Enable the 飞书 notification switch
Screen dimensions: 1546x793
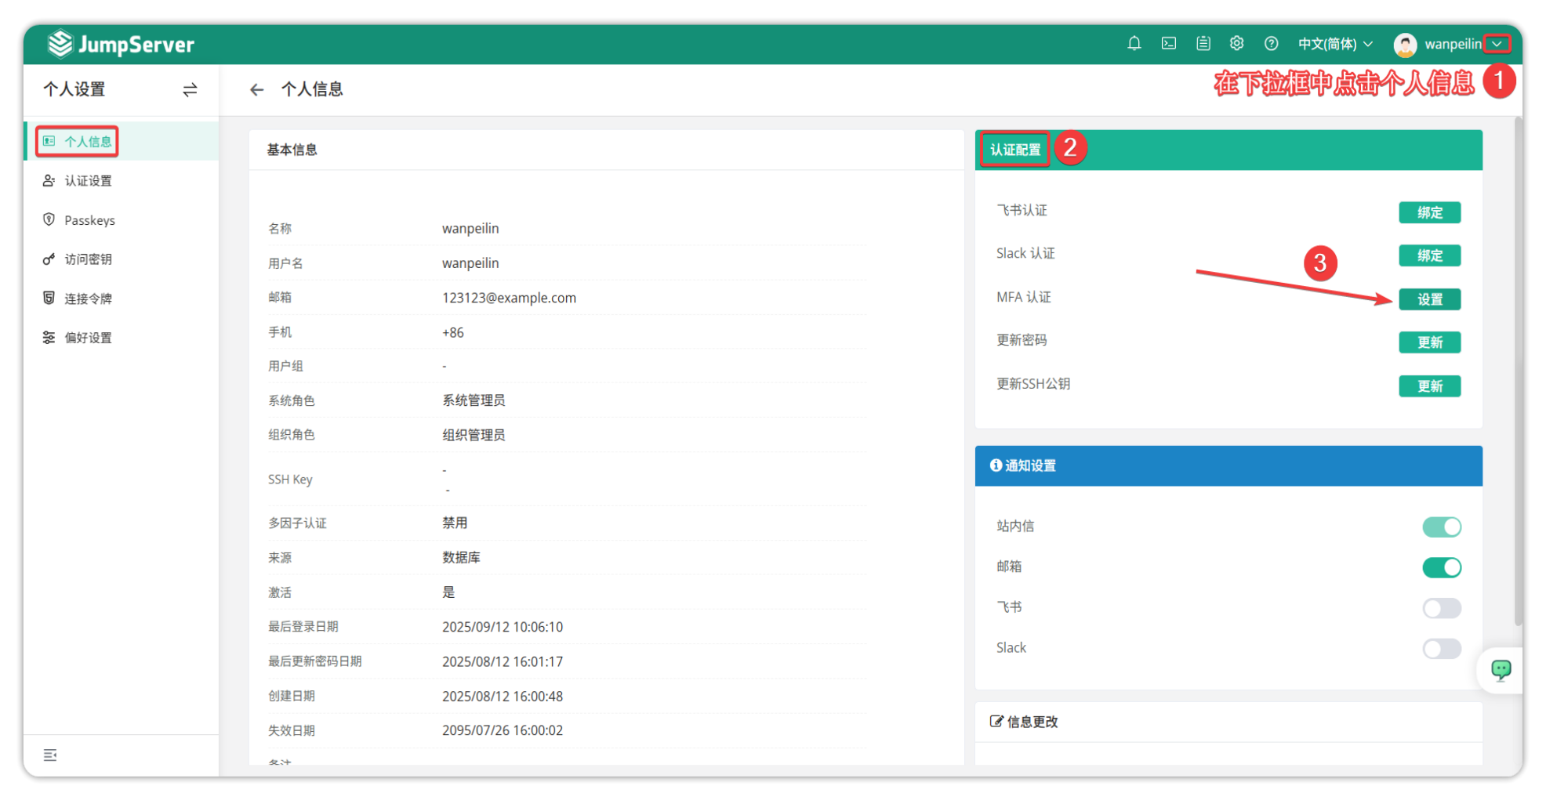point(1441,608)
